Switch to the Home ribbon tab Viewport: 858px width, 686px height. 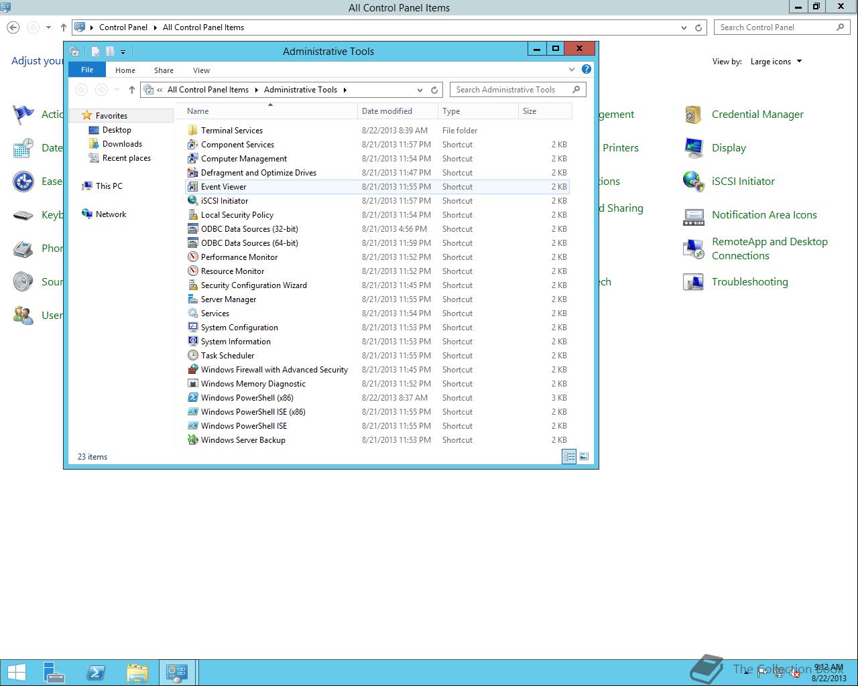(x=125, y=70)
